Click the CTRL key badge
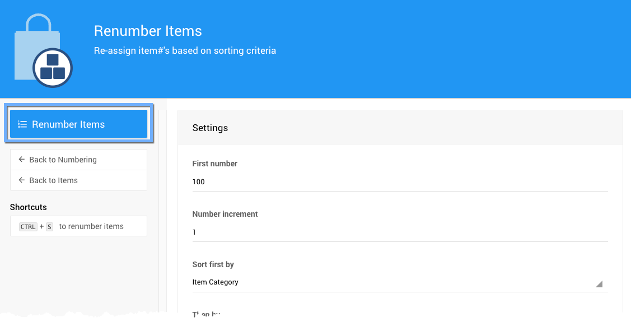This screenshot has height=331, width=631. click(28, 227)
